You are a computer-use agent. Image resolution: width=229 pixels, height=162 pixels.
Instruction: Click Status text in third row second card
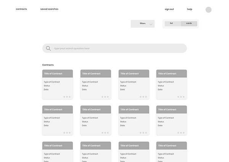[85, 158]
